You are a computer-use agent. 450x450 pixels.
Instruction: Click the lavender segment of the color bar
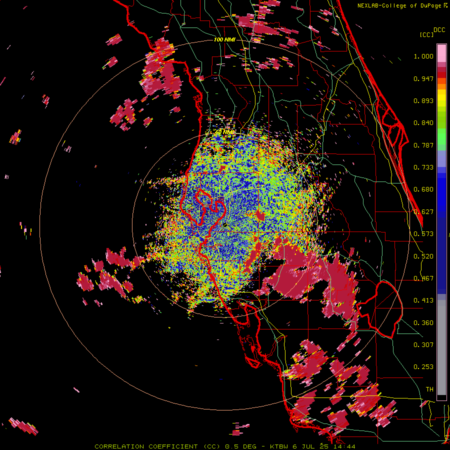pyautogui.click(x=441, y=159)
